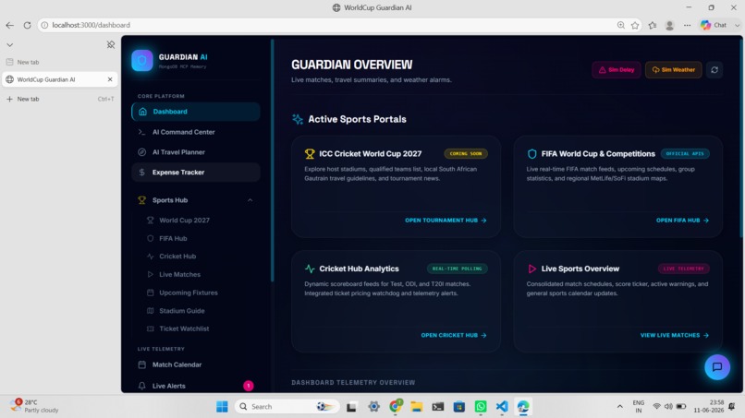Viewport: 745px width, 418px height.
Task: Open the floating chat bubble button
Action: pos(717,366)
